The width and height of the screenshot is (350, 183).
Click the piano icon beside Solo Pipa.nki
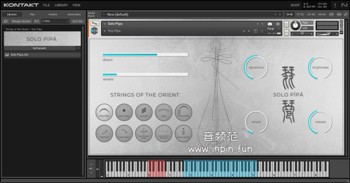pos(7,55)
